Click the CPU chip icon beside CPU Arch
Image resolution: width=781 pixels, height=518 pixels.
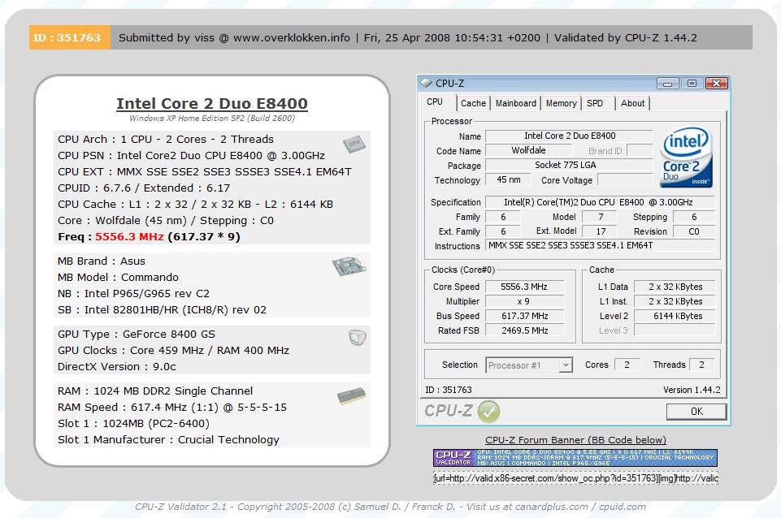point(354,145)
